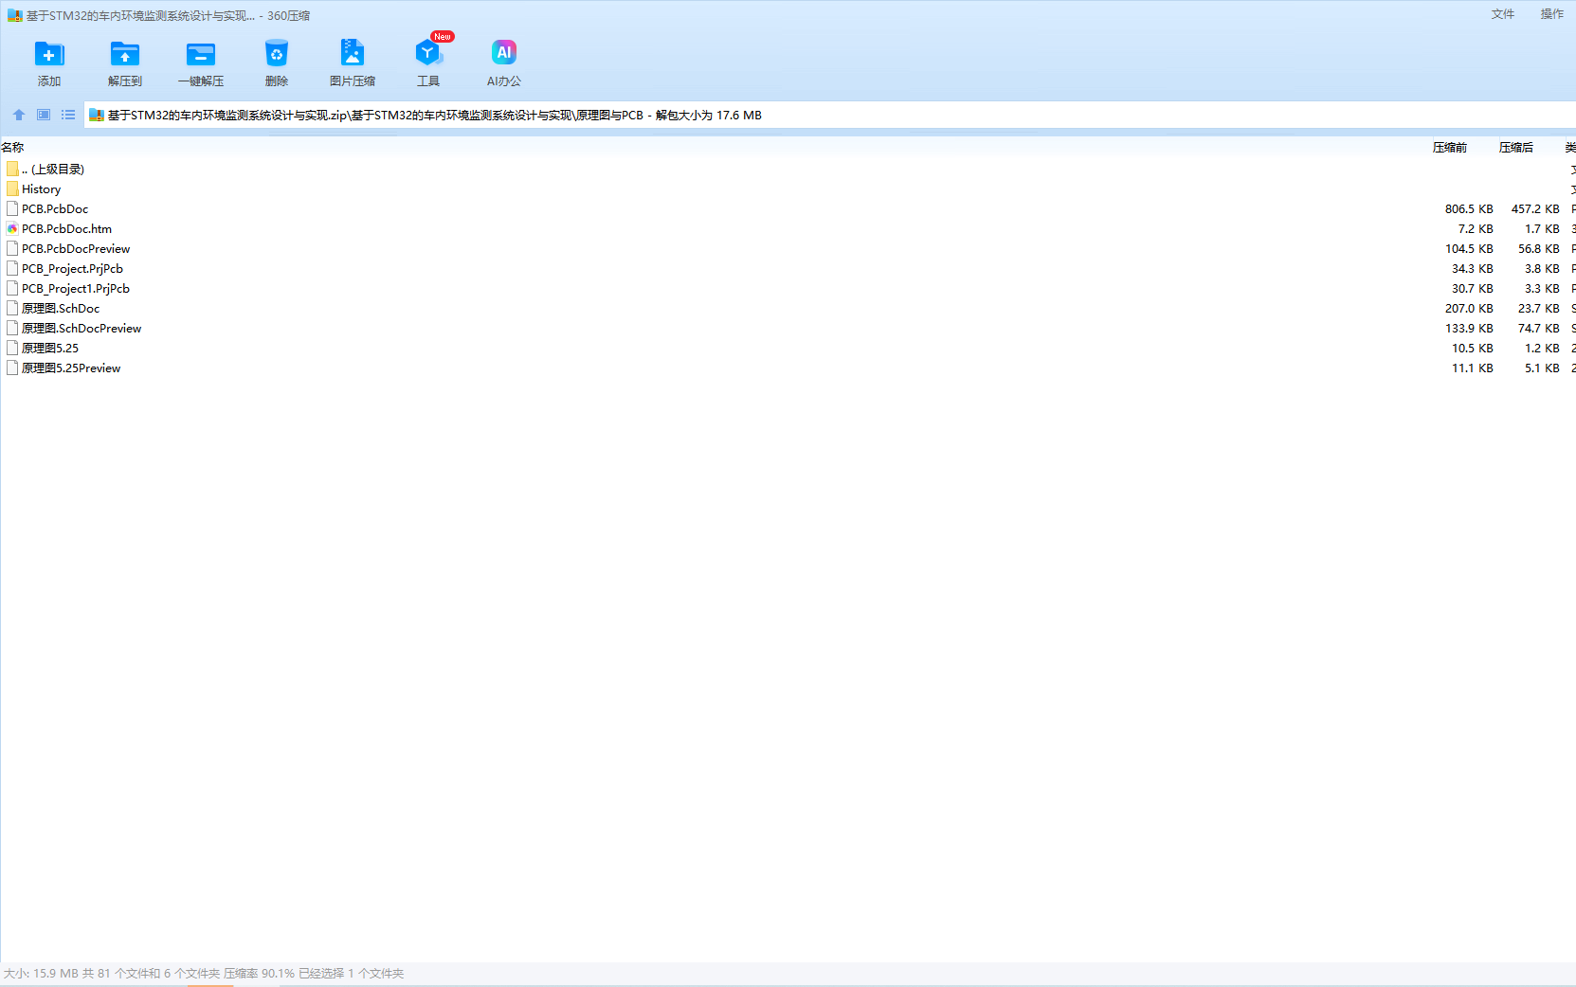Switch to list view mode
Image resolution: width=1576 pixels, height=987 pixels.
(x=68, y=115)
